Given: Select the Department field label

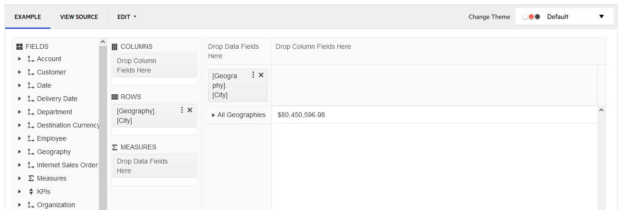Looking at the screenshot, I should click(55, 112).
